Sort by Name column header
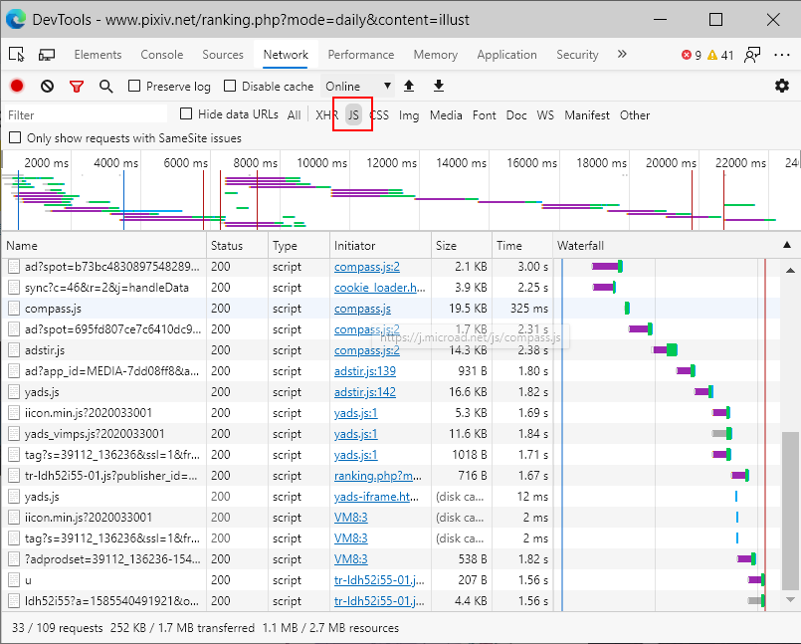This screenshot has height=644, width=801. coord(104,245)
